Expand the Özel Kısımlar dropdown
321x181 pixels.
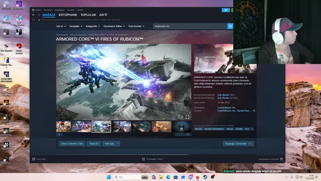pyautogui.click(x=136, y=26)
